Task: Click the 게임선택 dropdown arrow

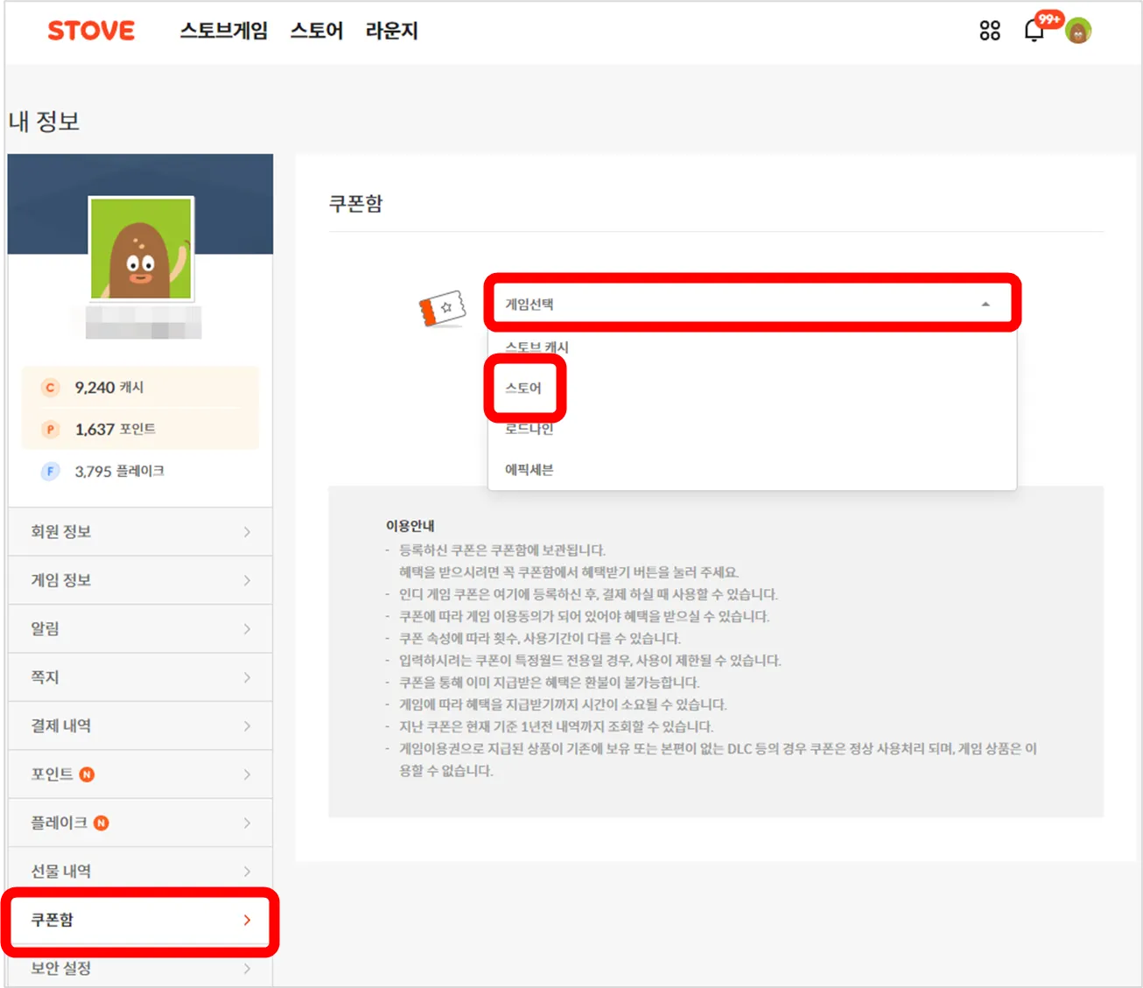Action: pos(985,305)
